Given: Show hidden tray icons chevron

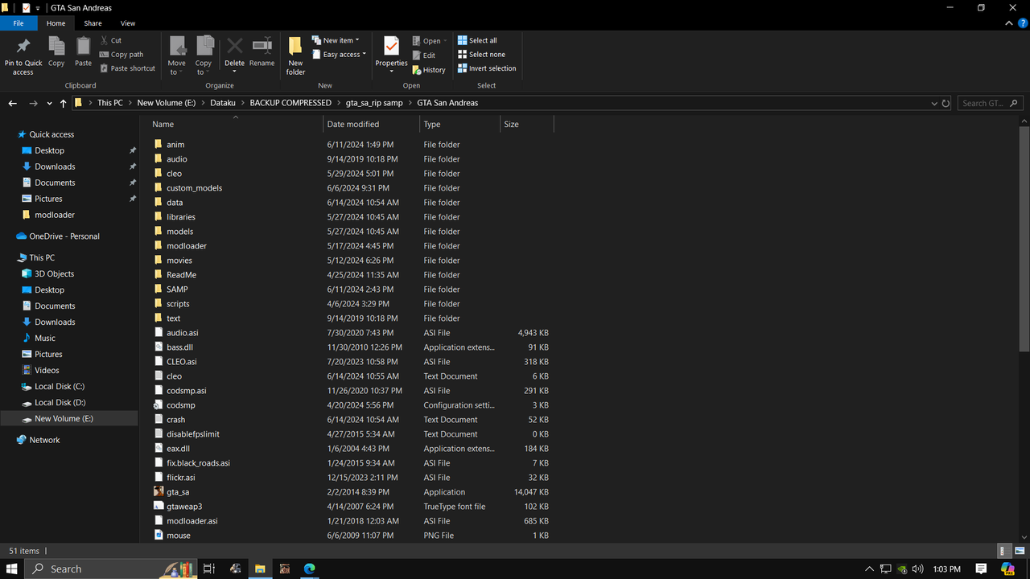Looking at the screenshot, I should click(869, 569).
